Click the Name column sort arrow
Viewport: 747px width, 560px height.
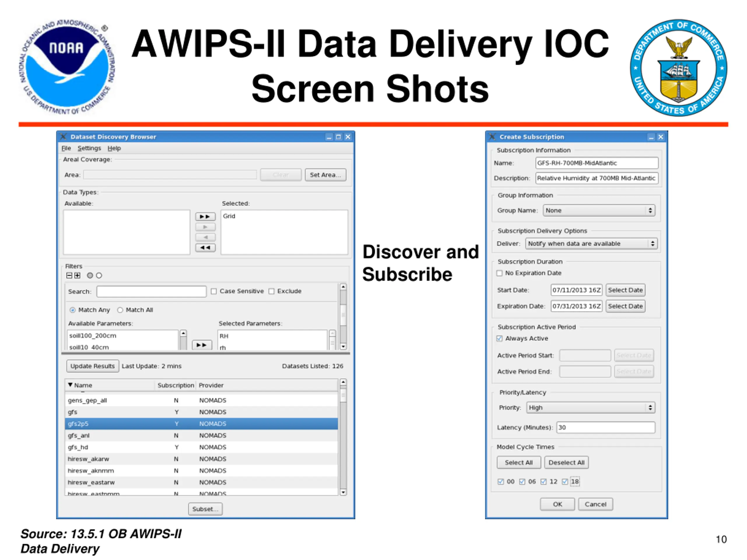(70, 385)
